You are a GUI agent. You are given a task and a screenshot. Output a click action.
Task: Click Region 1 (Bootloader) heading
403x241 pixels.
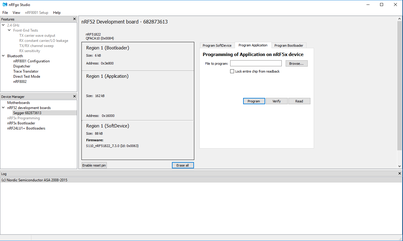(108, 48)
